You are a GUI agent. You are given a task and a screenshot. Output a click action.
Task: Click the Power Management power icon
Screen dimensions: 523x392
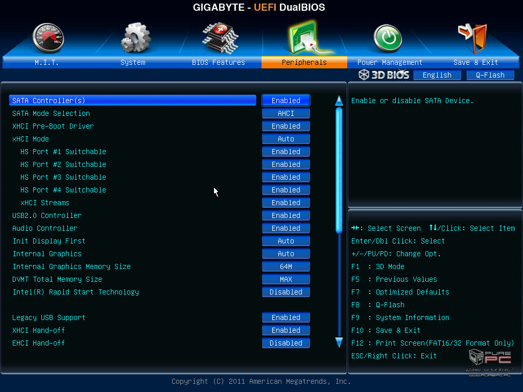[388, 38]
